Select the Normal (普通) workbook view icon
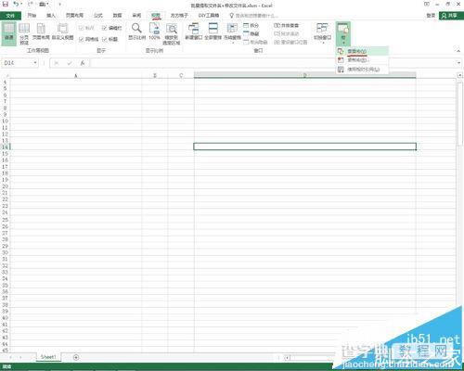This screenshot has width=464, height=371. tap(8, 33)
